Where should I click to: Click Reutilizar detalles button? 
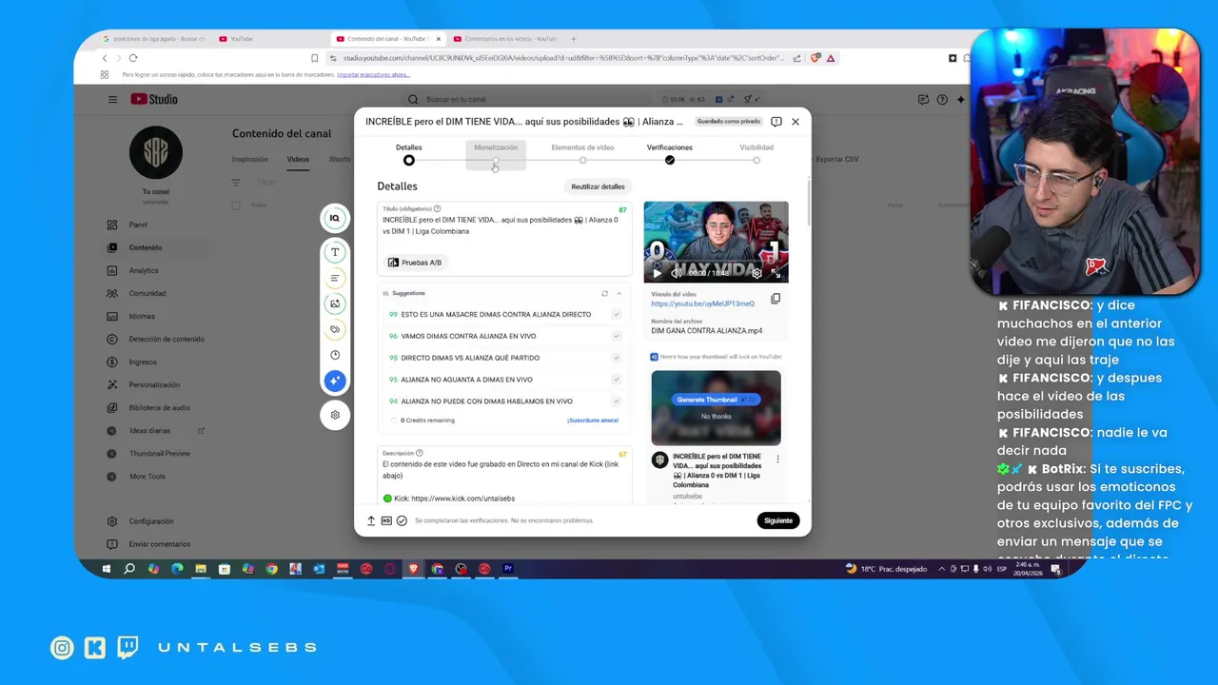click(x=598, y=186)
